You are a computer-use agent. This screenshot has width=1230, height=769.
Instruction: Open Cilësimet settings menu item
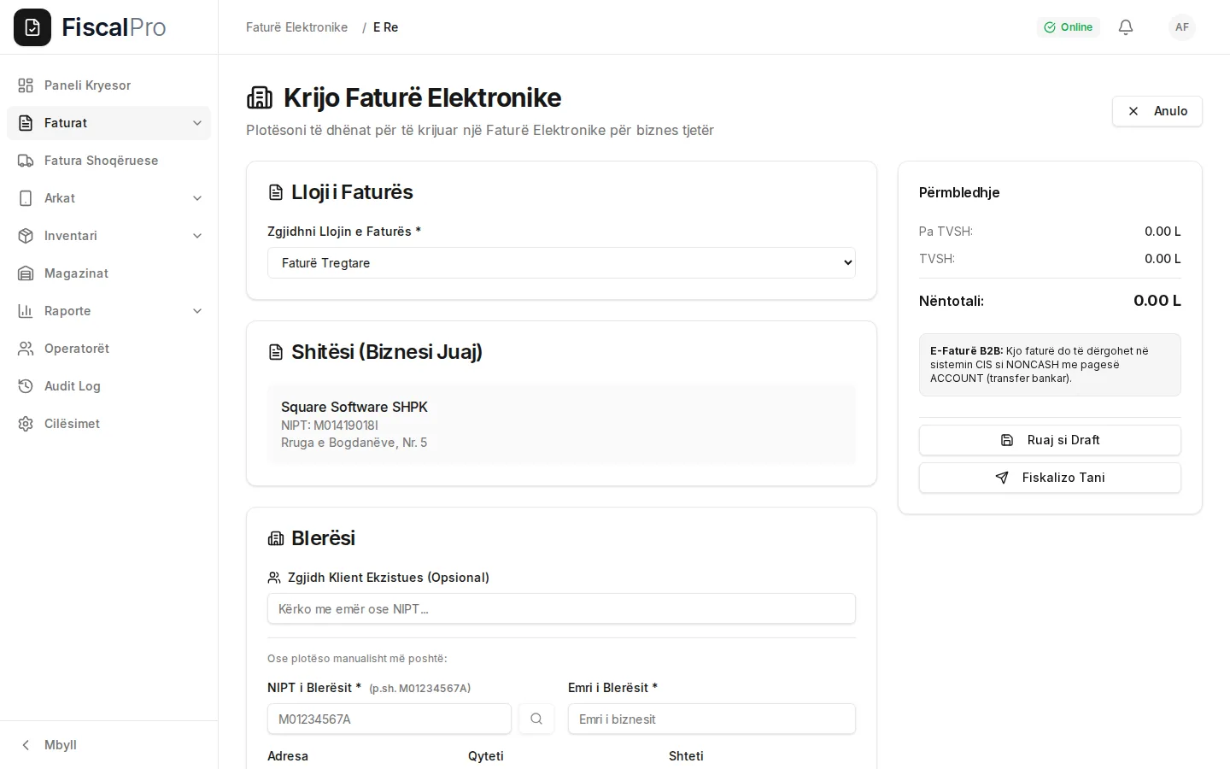pyautogui.click(x=108, y=424)
